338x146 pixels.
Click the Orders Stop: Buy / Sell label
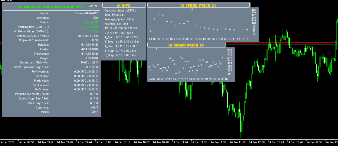click(34, 99)
